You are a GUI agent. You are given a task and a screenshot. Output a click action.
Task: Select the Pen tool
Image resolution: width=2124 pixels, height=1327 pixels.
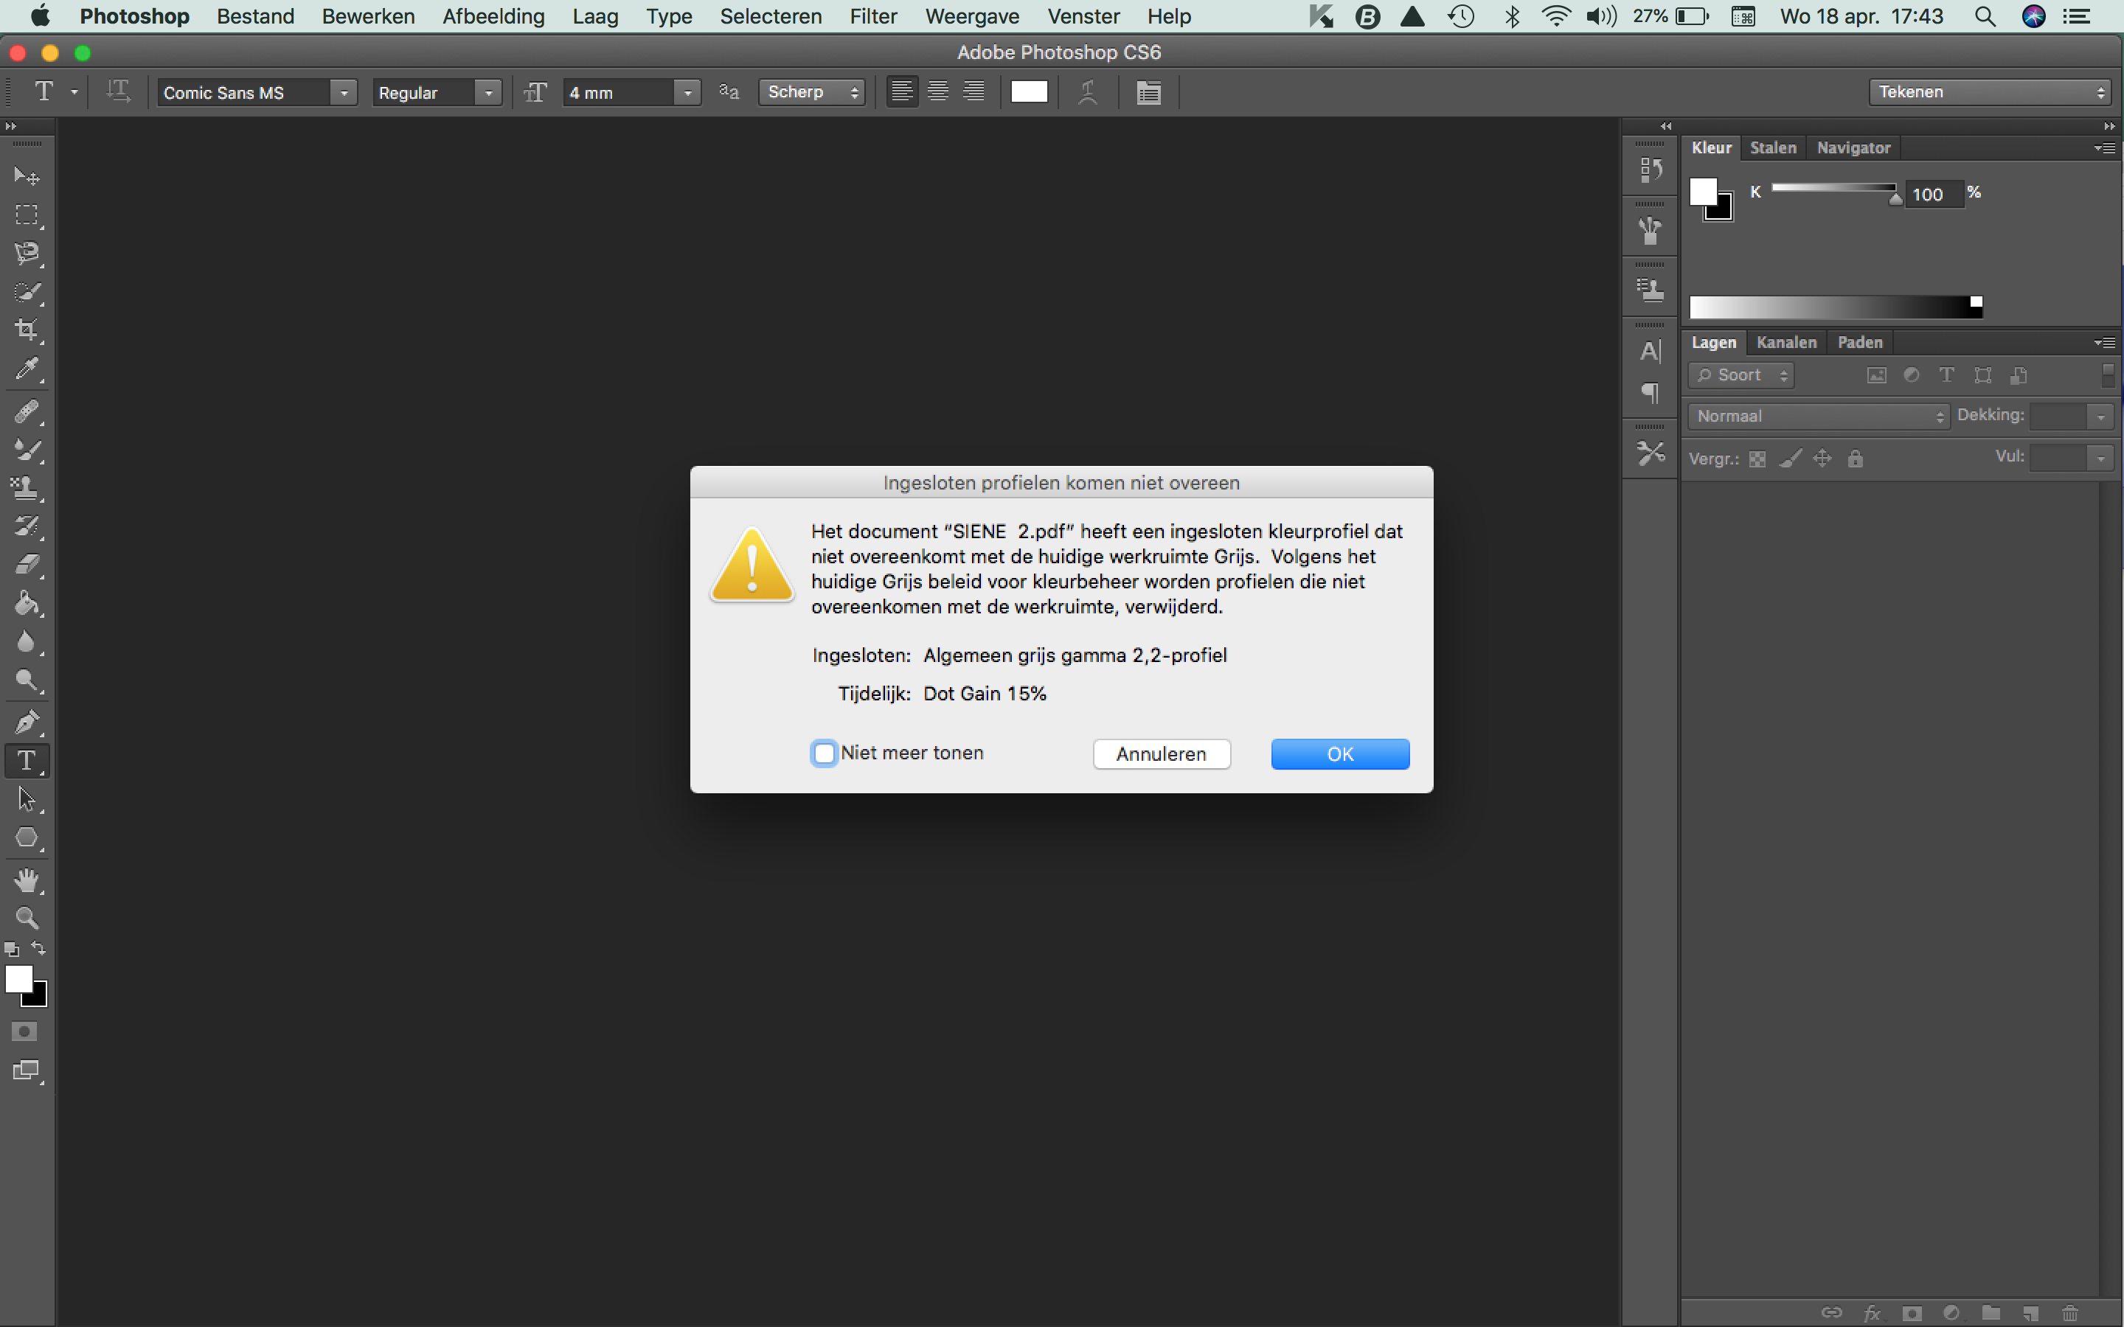pos(27,722)
